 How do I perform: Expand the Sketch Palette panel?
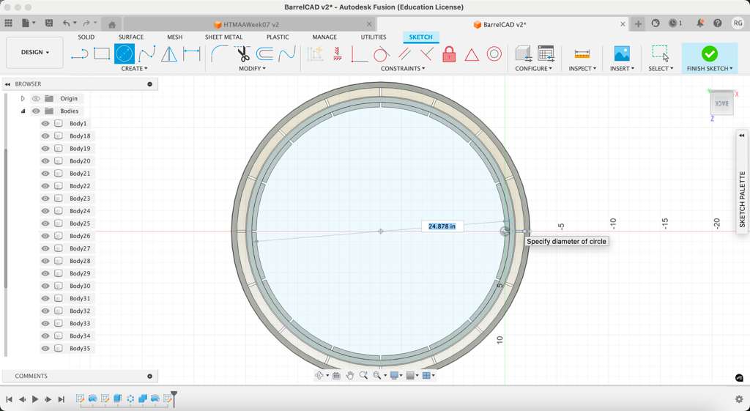click(741, 136)
